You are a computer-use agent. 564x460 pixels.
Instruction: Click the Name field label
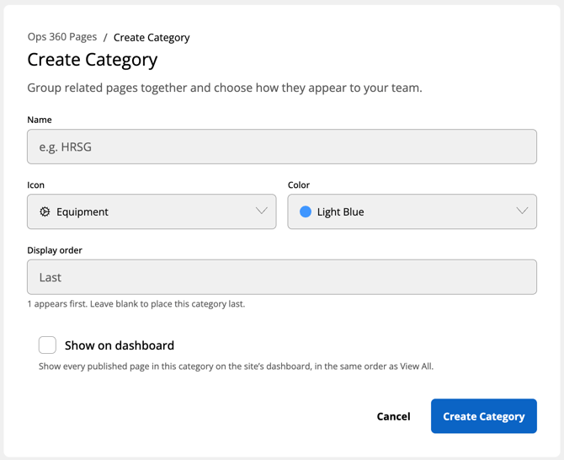40,120
